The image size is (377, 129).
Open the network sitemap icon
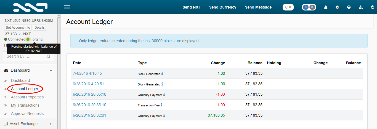click(361, 7)
